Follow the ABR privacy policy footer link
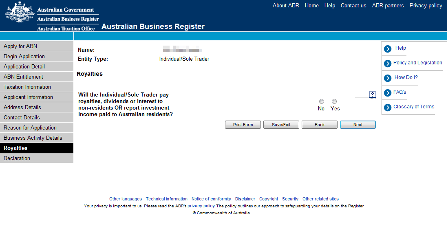Screen dimensions: 448x233 coord(201,206)
